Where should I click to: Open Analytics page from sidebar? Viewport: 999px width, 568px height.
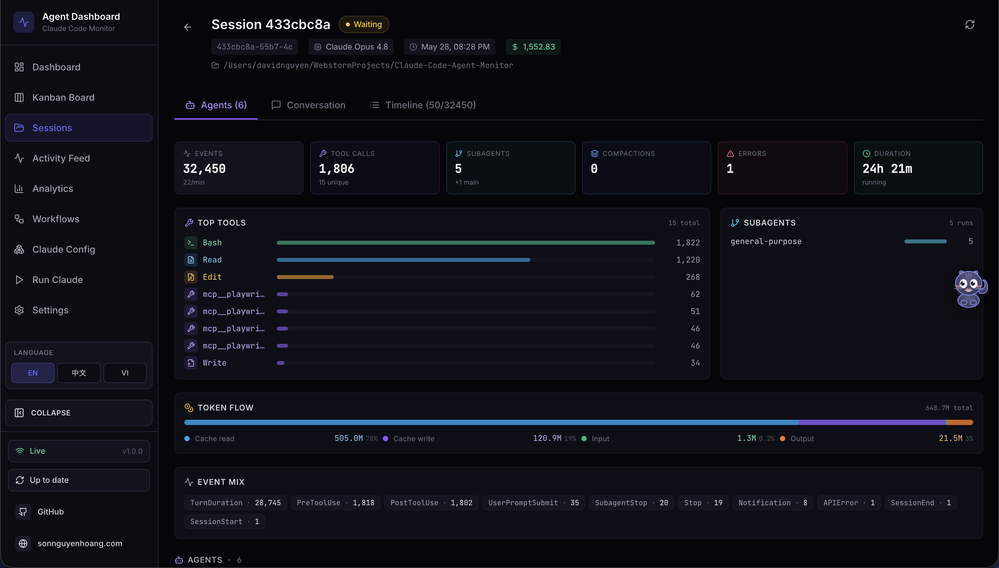click(79, 189)
